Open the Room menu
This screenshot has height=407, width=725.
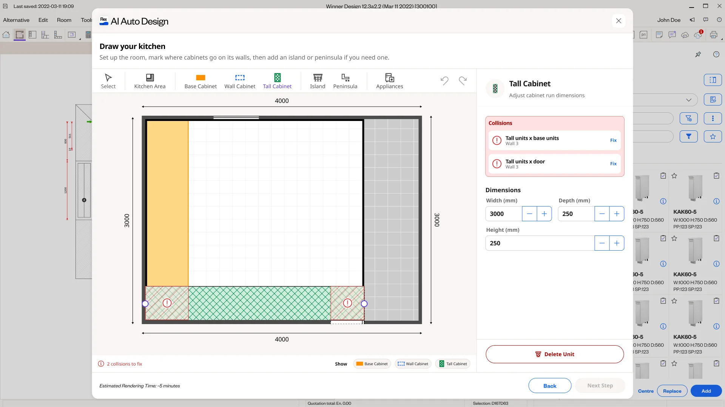64,20
